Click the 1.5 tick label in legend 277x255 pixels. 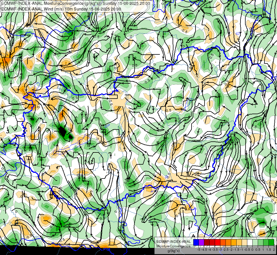coord(269,250)
